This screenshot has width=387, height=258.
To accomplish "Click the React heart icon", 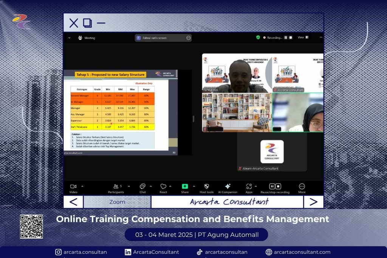I will (x=163, y=187).
